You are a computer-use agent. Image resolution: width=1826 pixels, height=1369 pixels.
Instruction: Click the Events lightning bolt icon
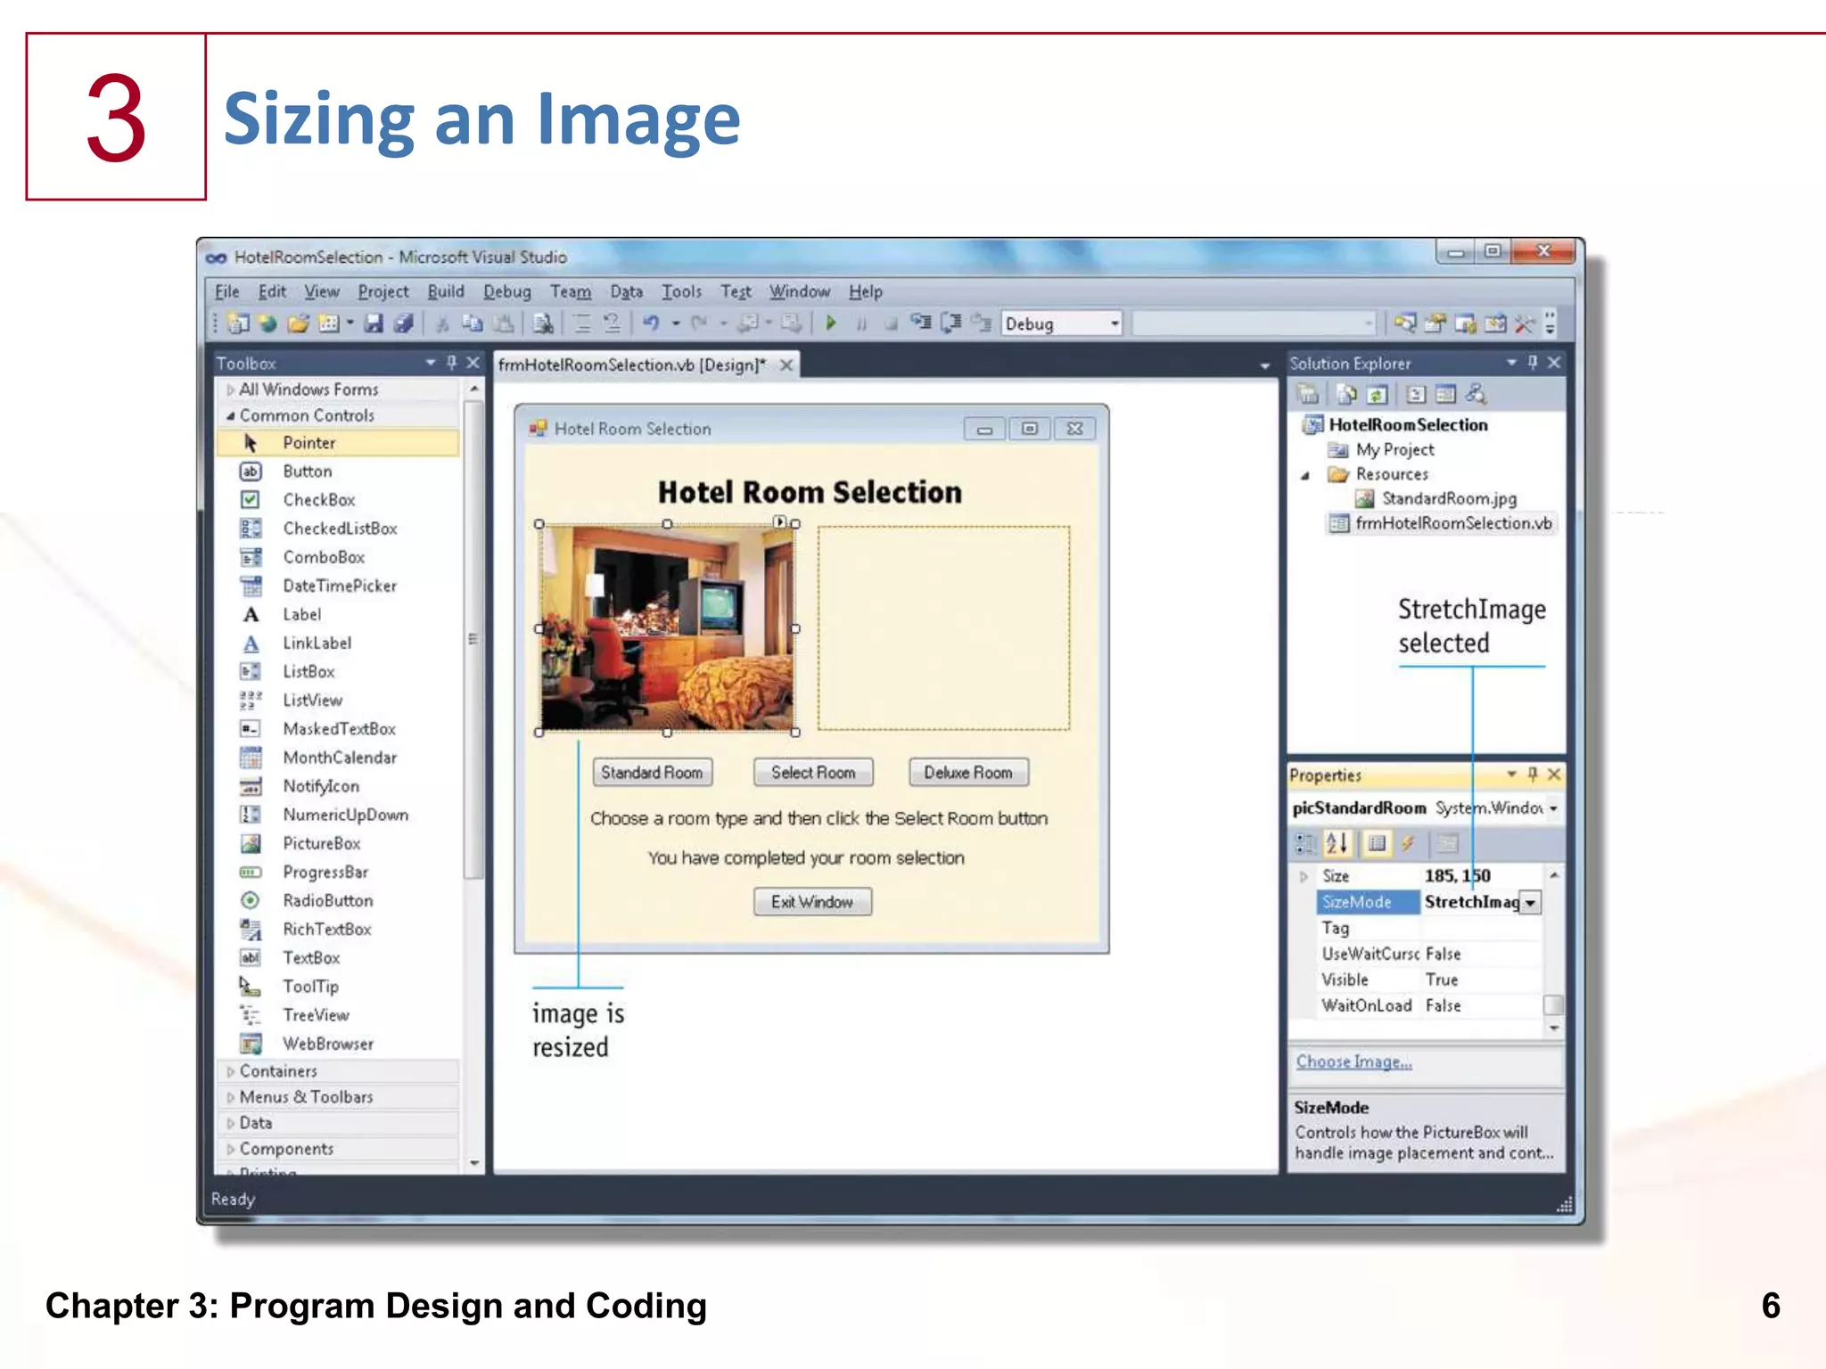(1408, 843)
